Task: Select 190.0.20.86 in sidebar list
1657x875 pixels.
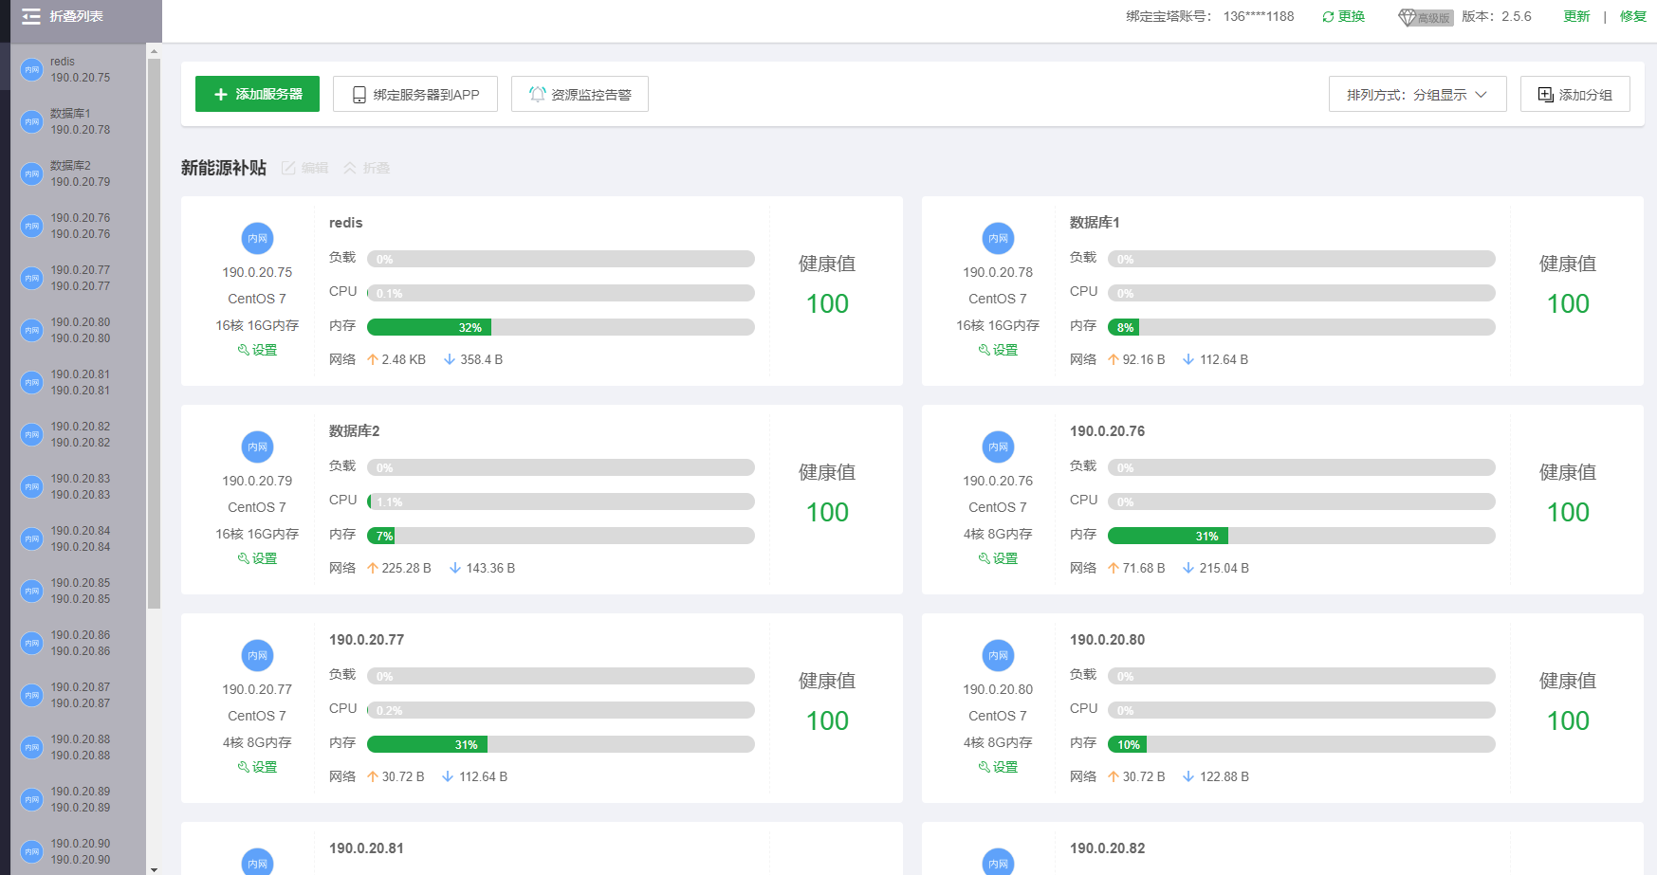Action: point(78,643)
